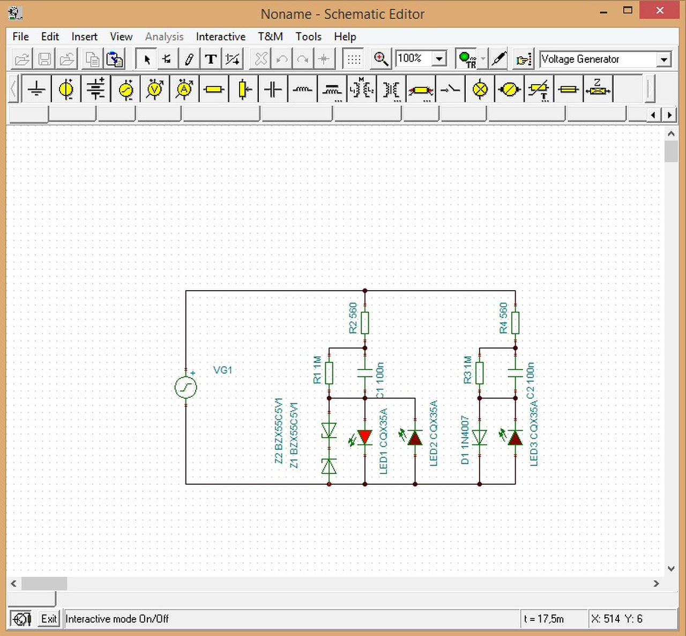Image resolution: width=686 pixels, height=636 pixels.
Task: Select capacitor C2 100n in the schematic
Action: 516,373
